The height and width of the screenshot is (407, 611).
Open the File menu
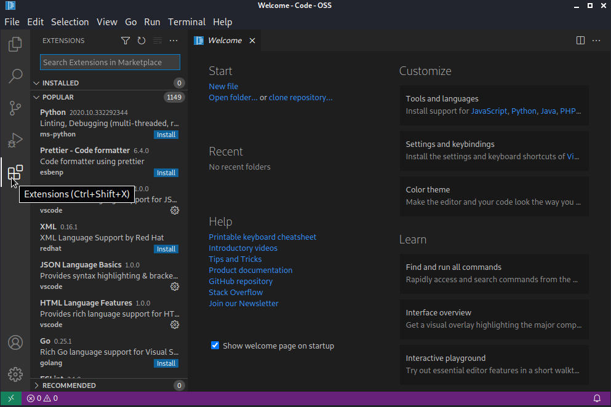point(12,22)
